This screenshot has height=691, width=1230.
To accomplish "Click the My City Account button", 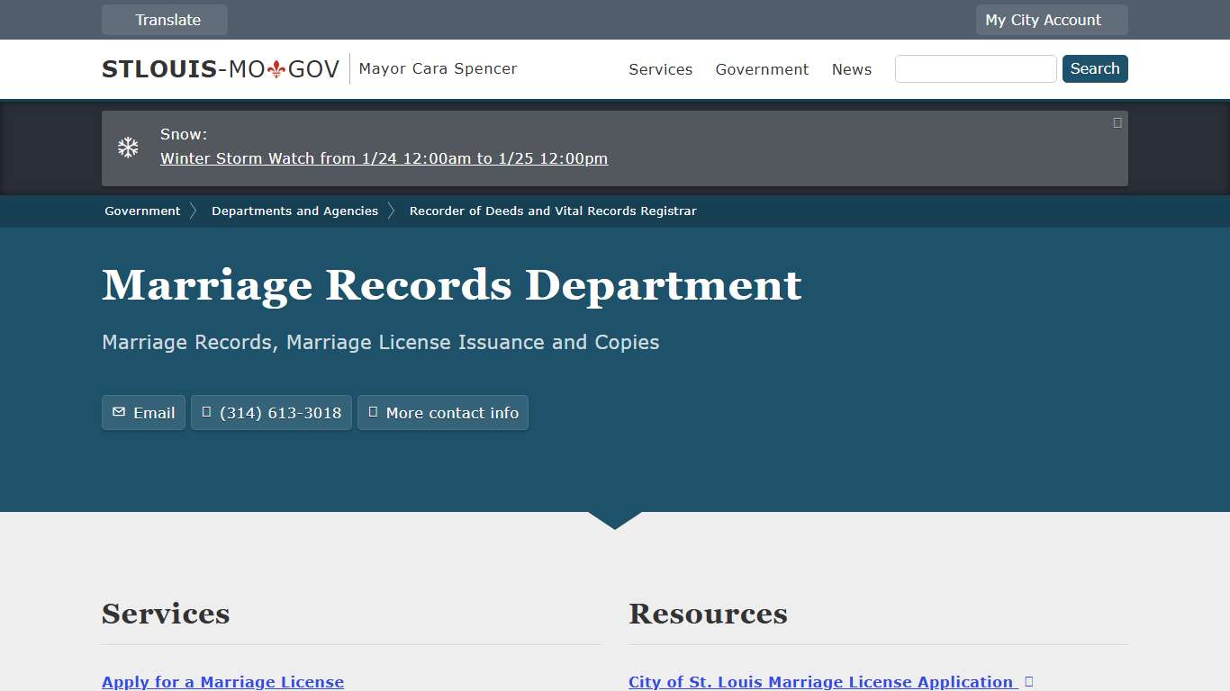I will (1051, 19).
